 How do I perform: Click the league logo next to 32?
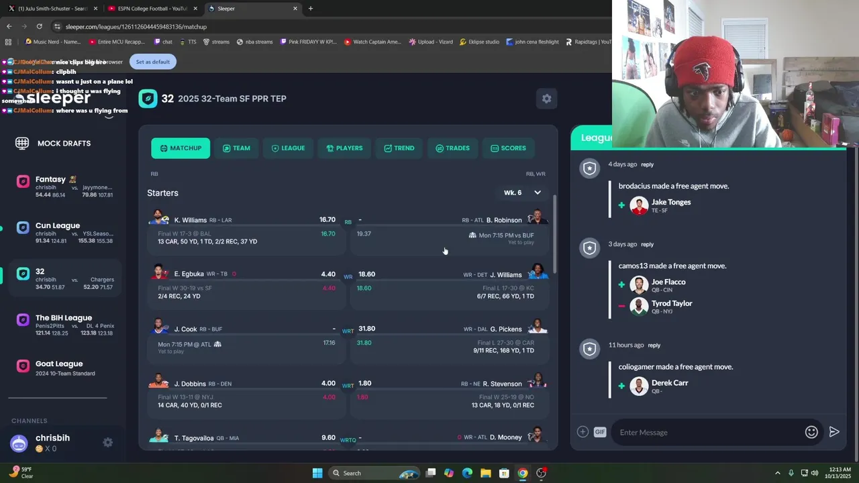point(148,99)
